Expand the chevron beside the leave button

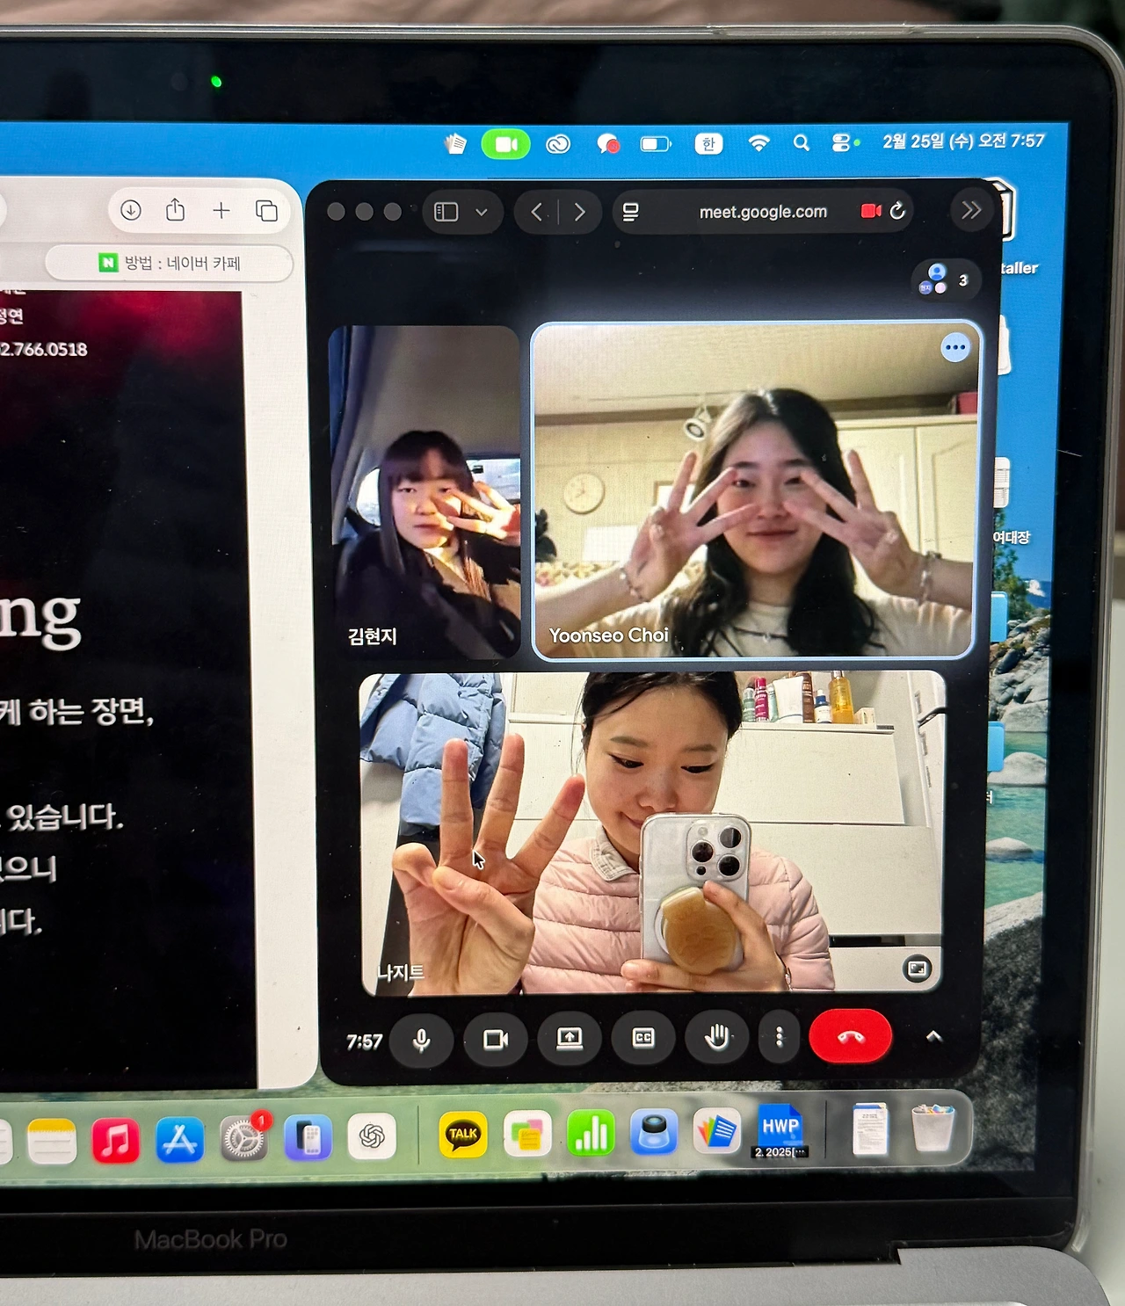(x=933, y=1037)
